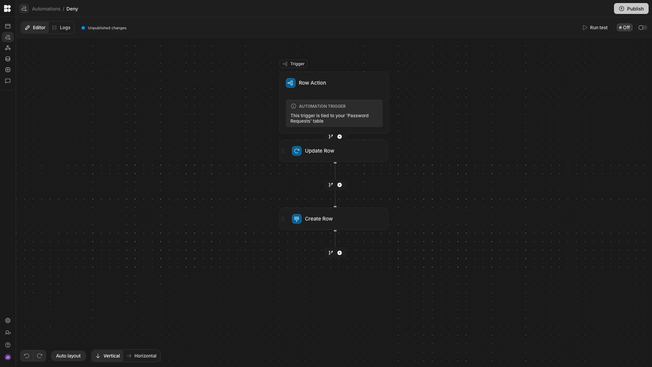Click Run test button
Image resolution: width=652 pixels, height=367 pixels.
click(595, 28)
